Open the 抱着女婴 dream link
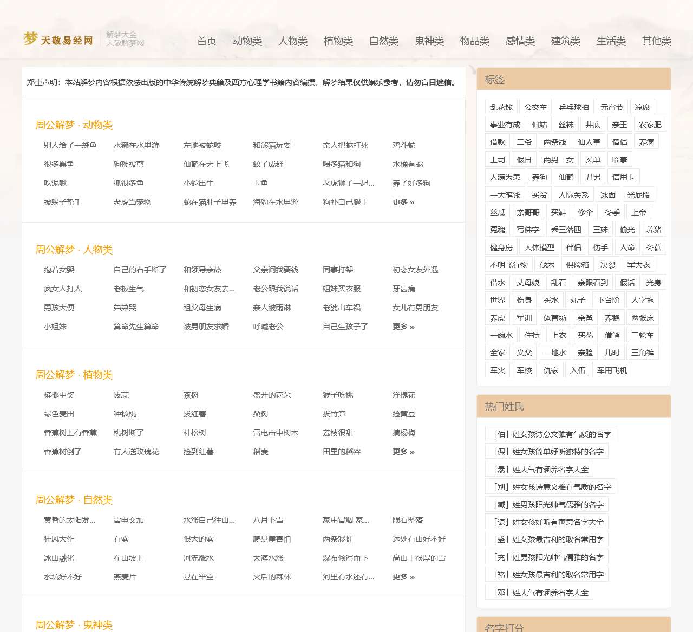The width and height of the screenshot is (693, 632). point(59,270)
